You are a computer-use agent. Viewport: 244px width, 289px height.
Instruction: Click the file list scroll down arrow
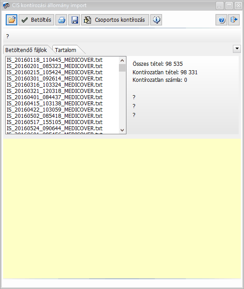click(x=122, y=130)
